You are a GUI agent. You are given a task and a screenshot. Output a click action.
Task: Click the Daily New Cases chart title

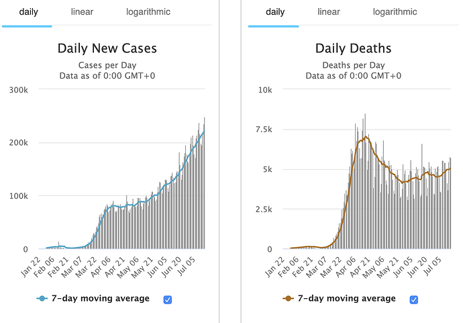[107, 48]
